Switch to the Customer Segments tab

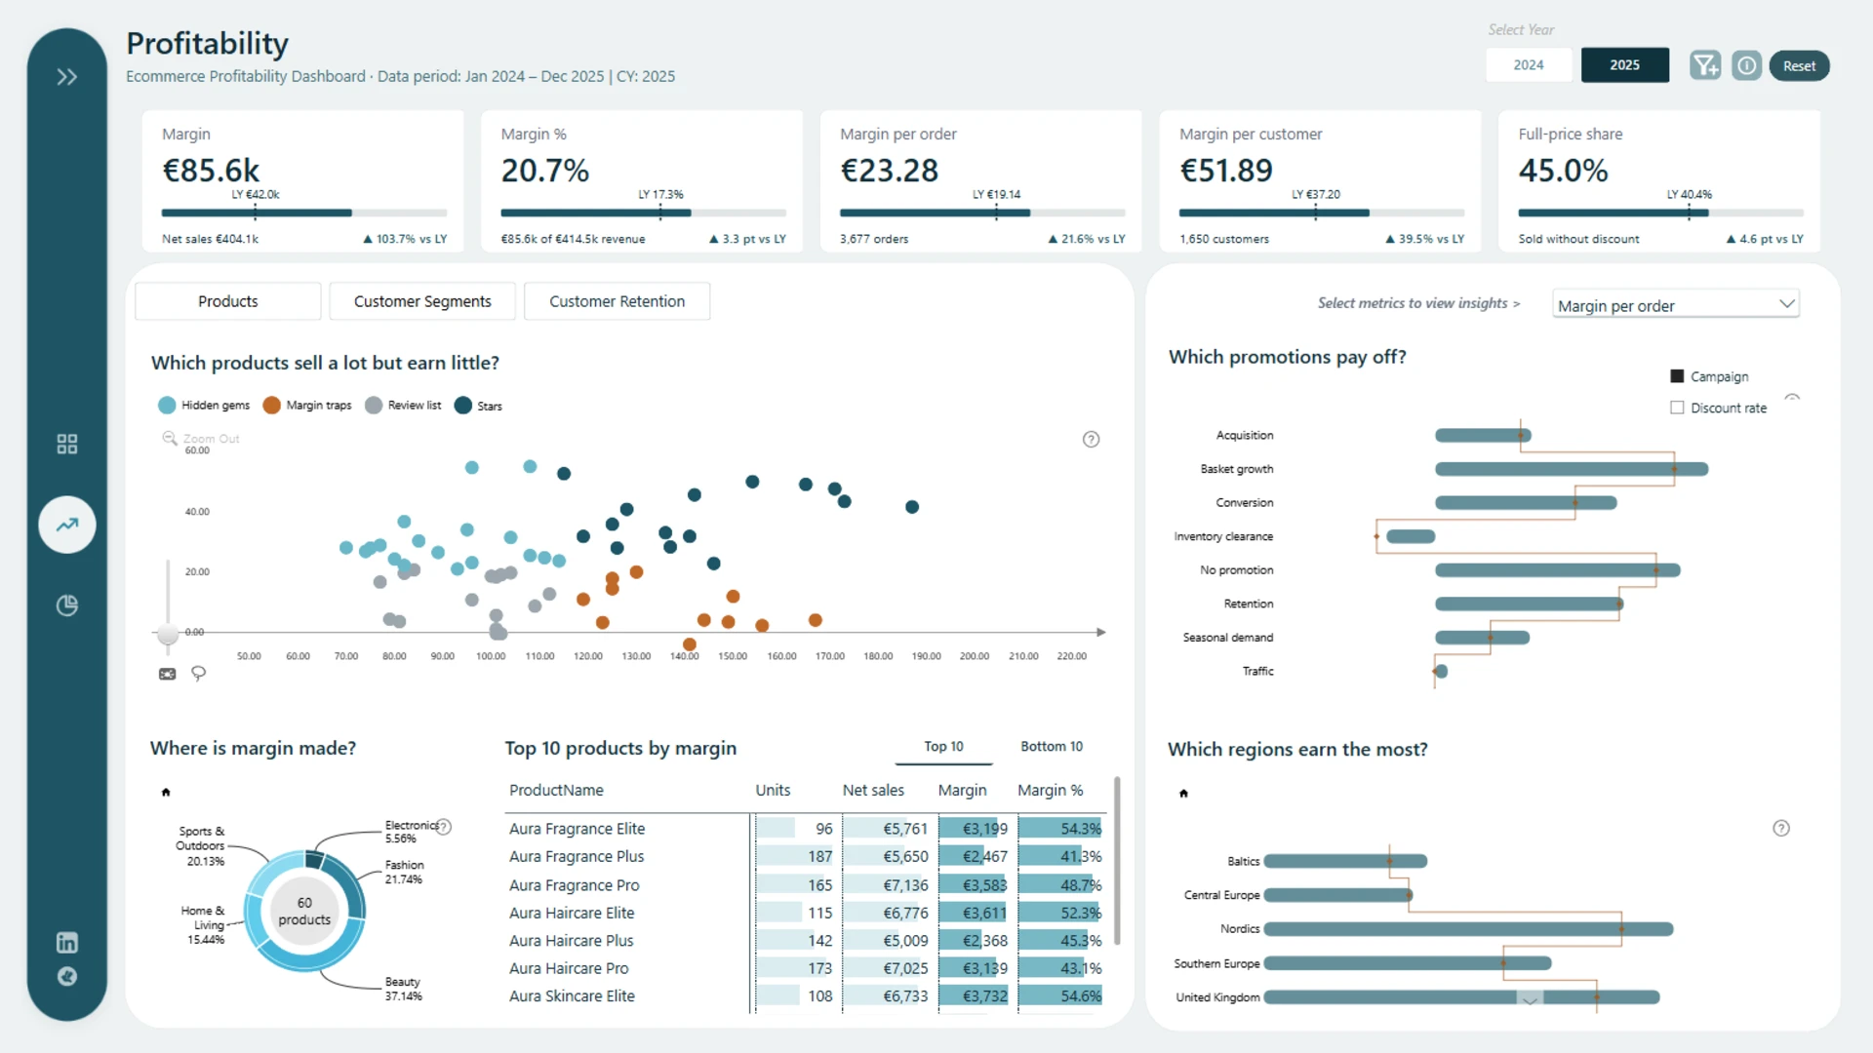pyautogui.click(x=422, y=301)
